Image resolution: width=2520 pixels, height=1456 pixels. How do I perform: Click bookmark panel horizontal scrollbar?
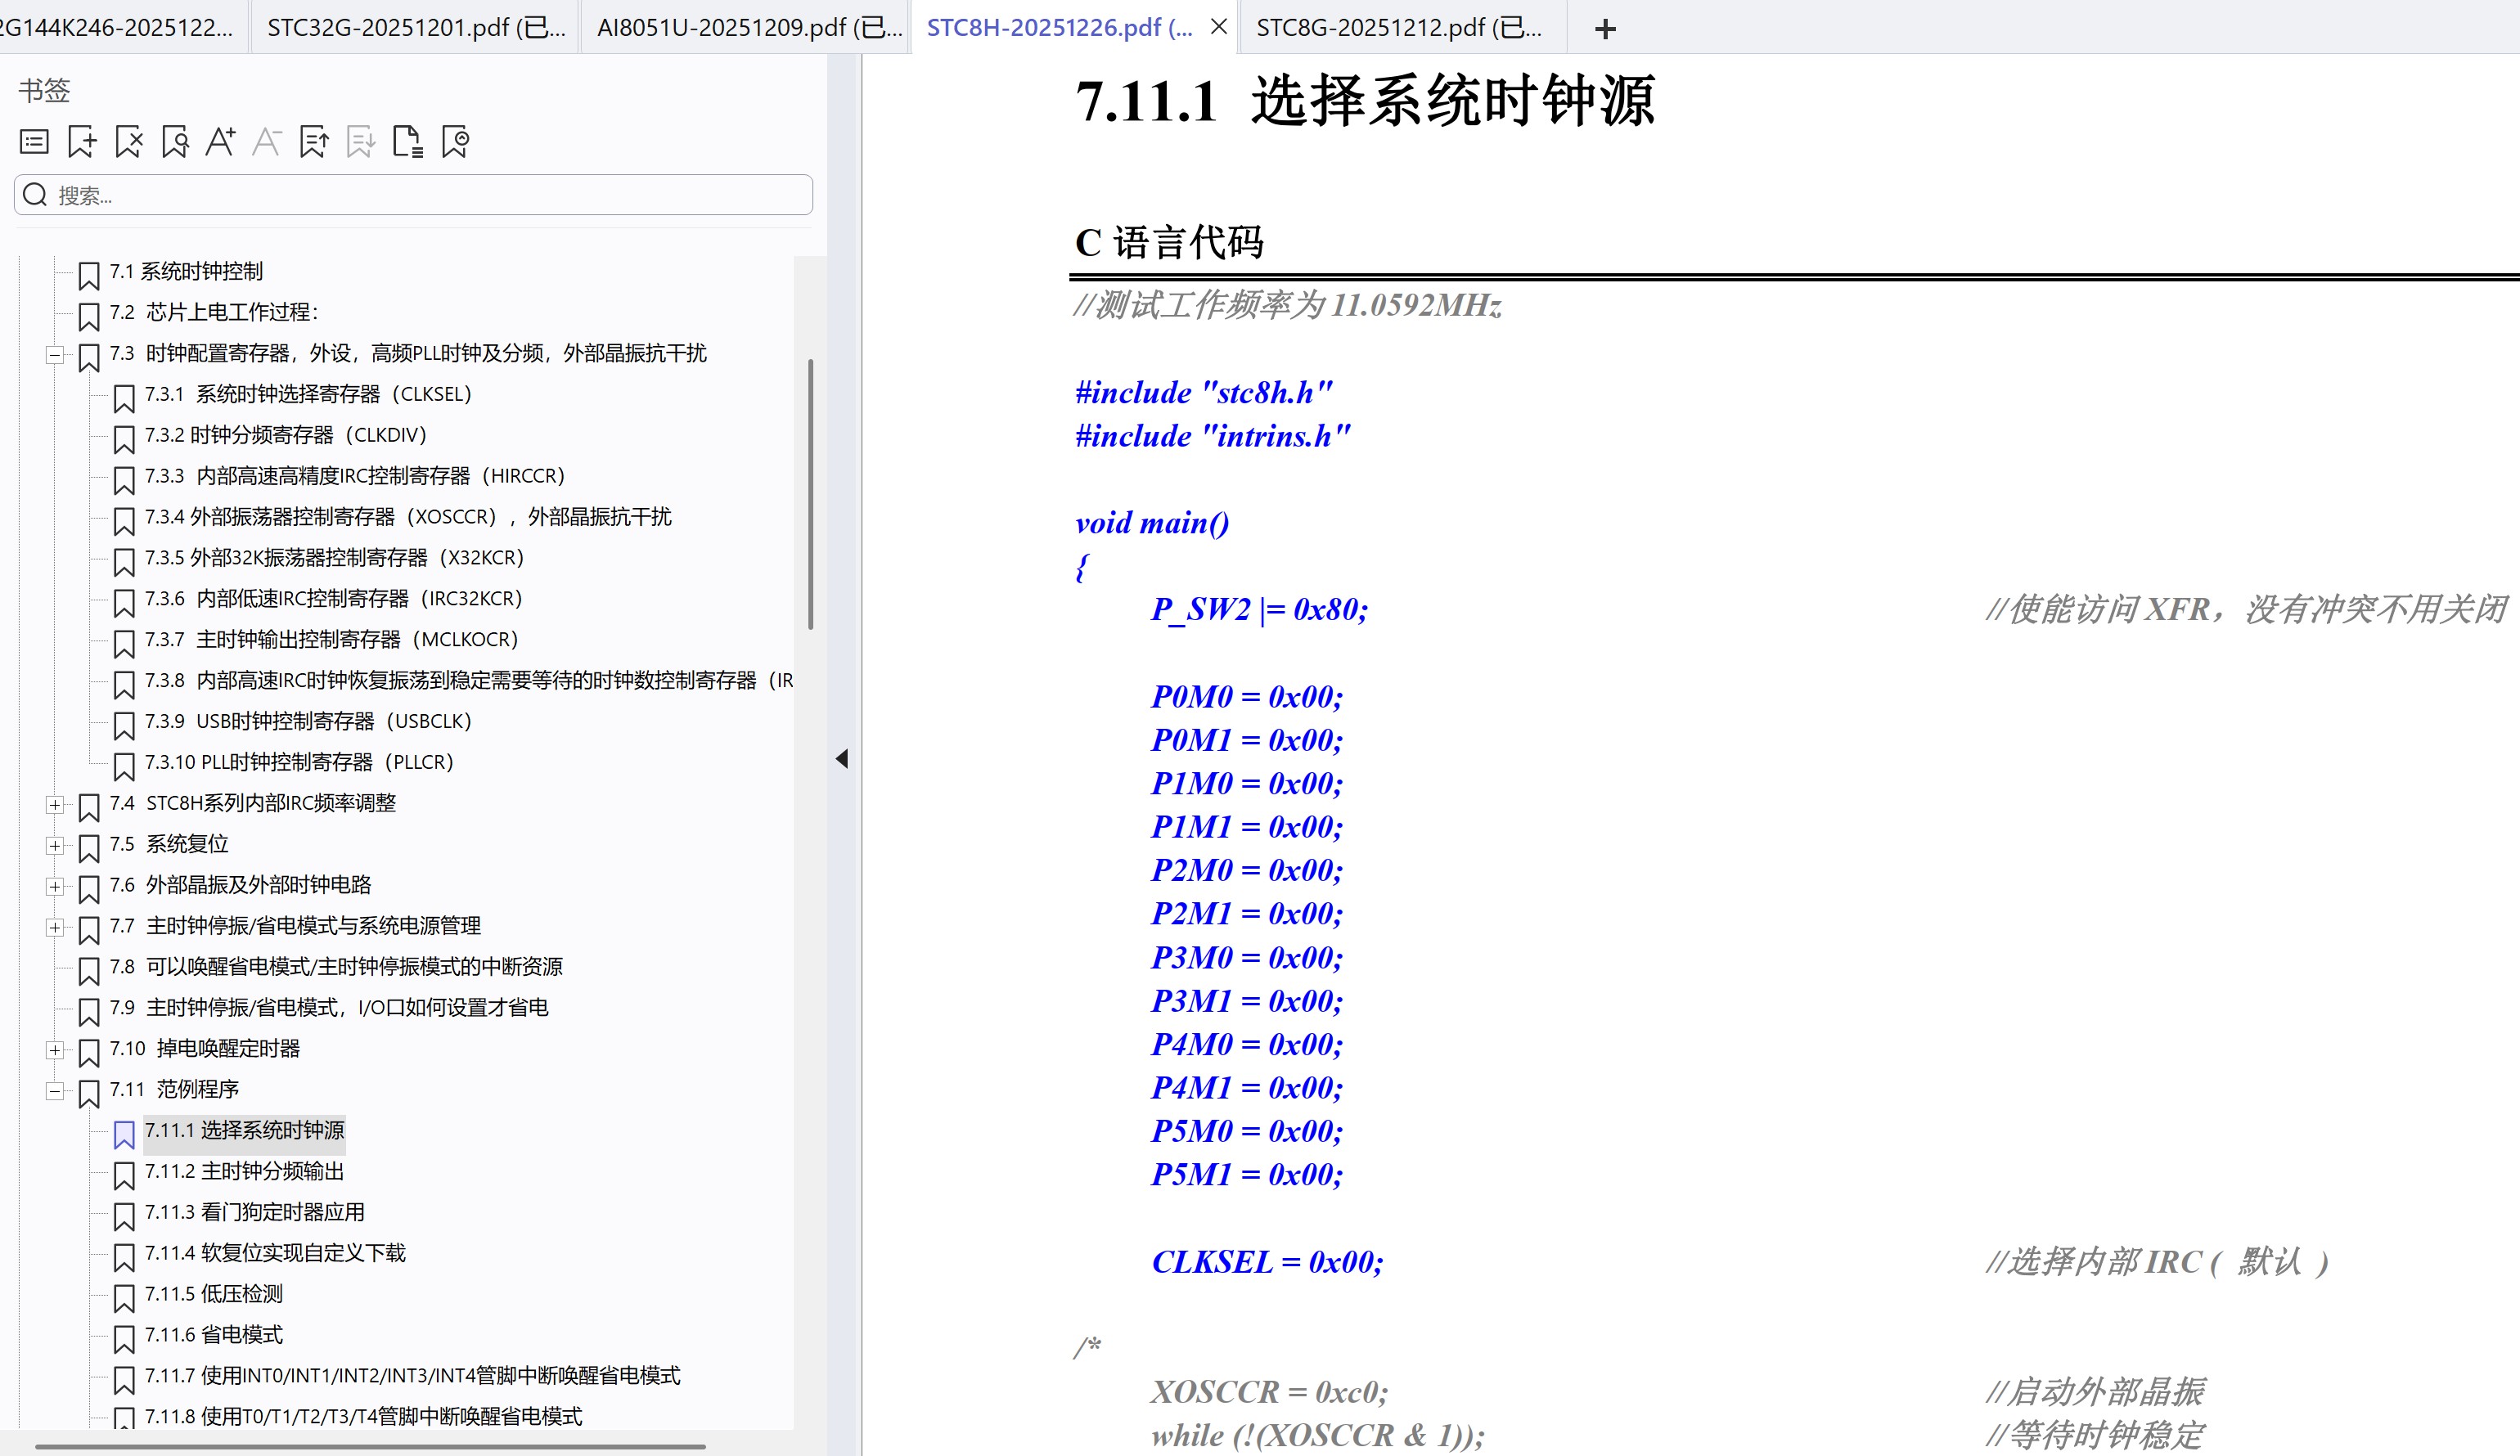pos(371,1446)
